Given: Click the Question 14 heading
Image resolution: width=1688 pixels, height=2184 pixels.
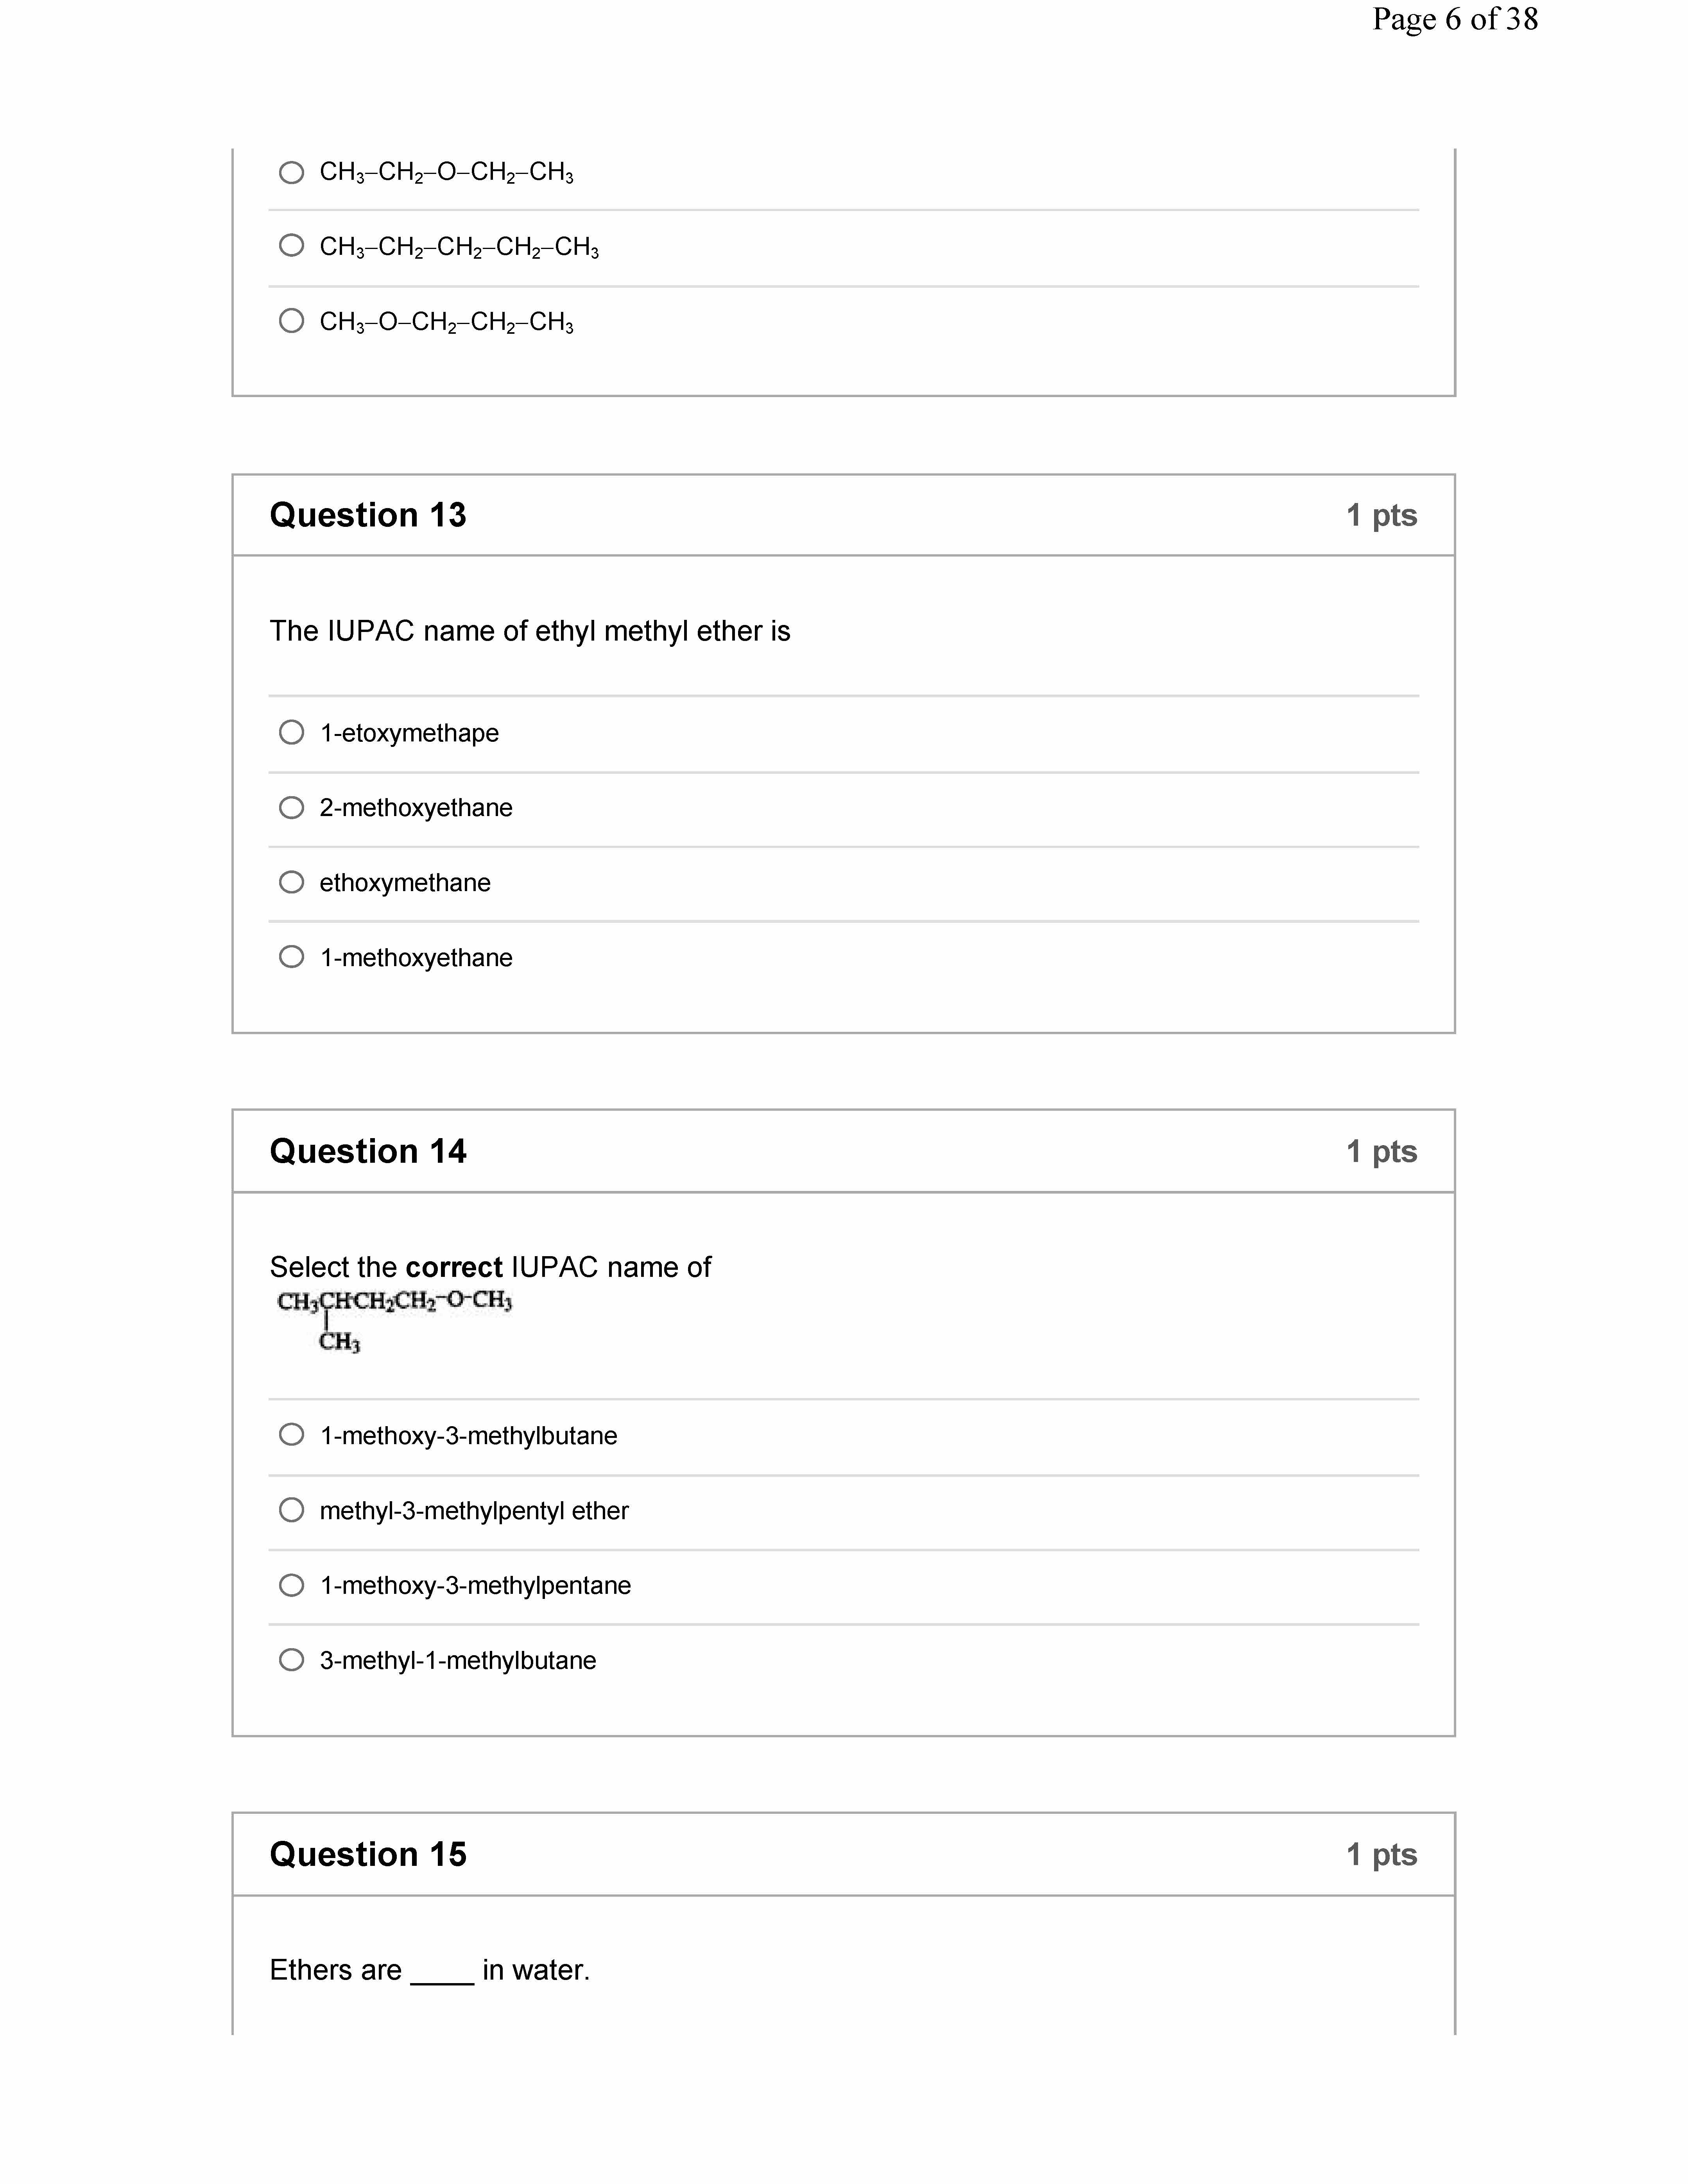Looking at the screenshot, I should 368,1151.
